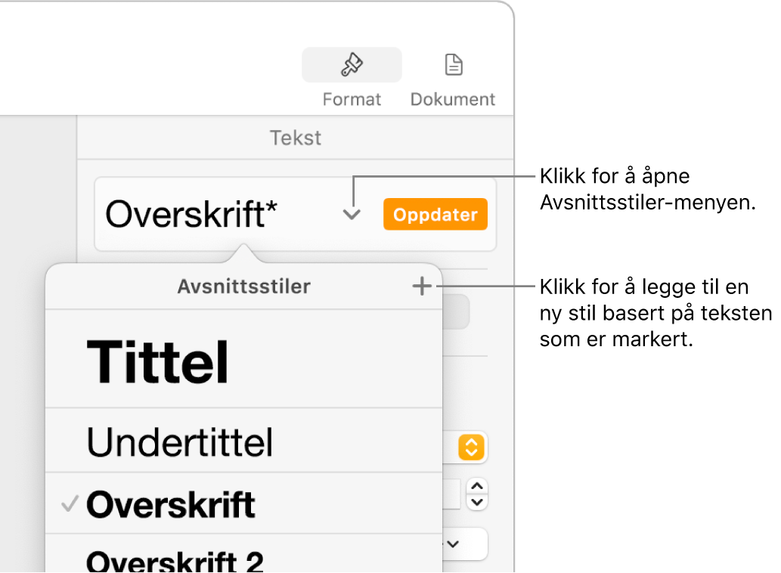Click the plus icon to add new style
781x573 pixels.
[422, 286]
